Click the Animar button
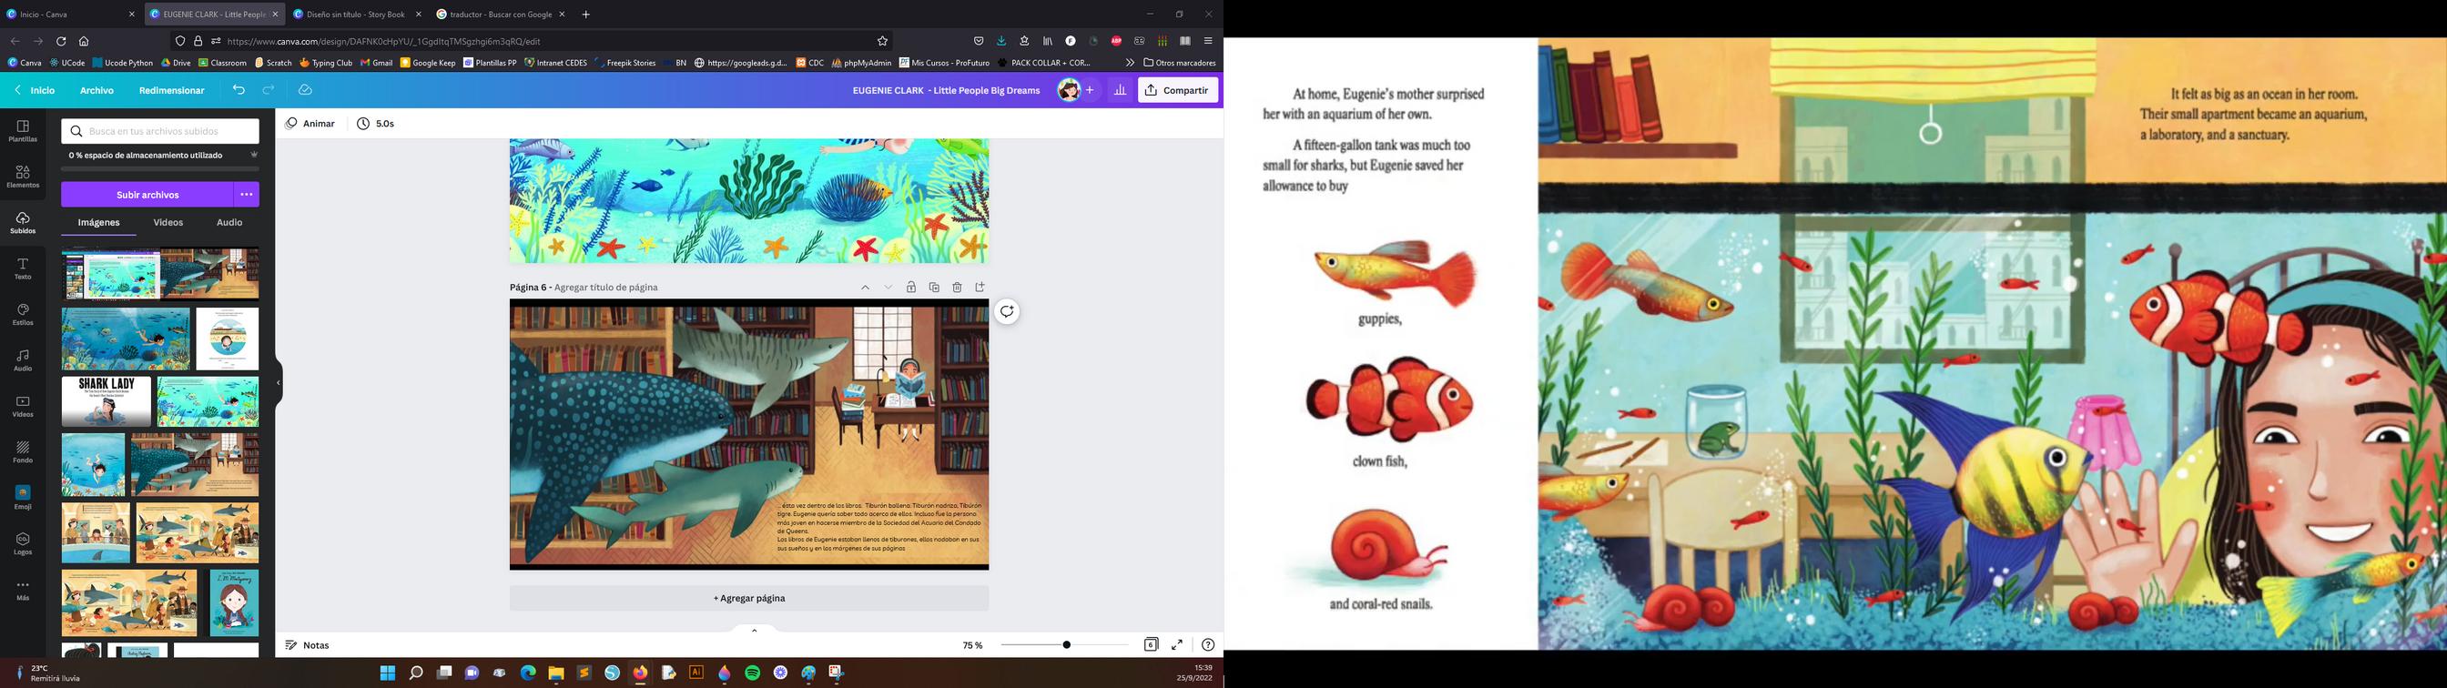Viewport: 2447px width, 688px height. [x=310, y=124]
